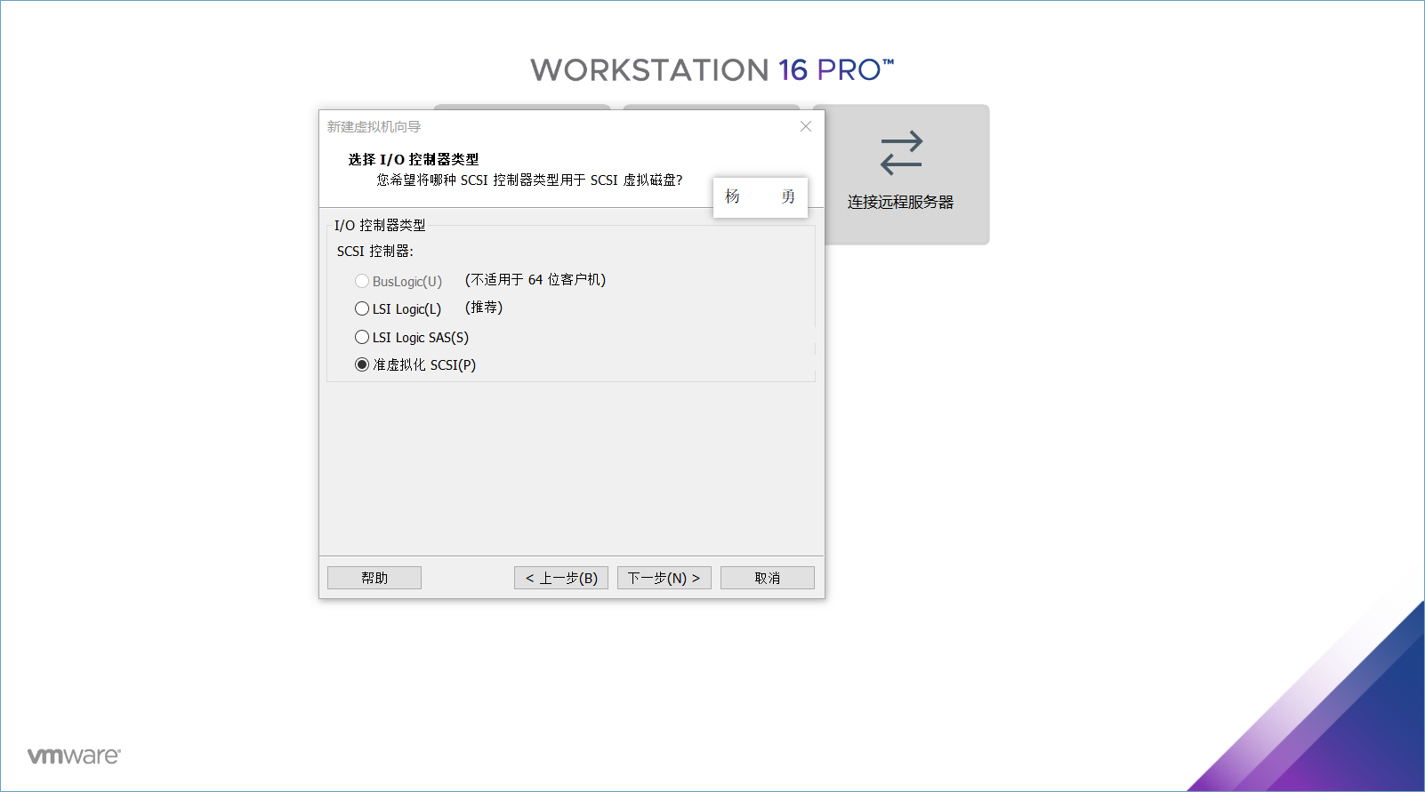The height and width of the screenshot is (792, 1425).
Task: Close the 新建虚拟机向导 dialog
Action: tap(806, 126)
